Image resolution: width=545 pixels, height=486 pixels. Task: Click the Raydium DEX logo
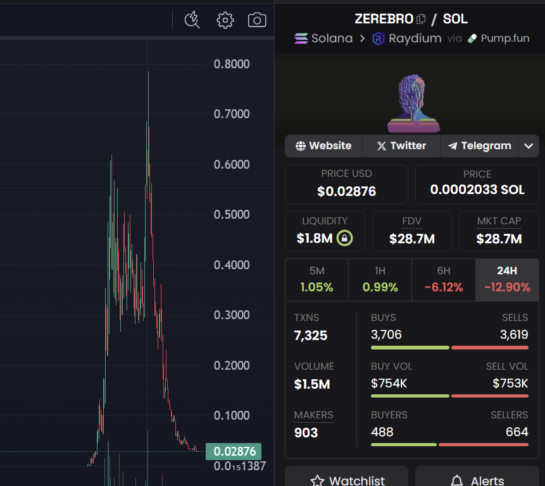379,39
